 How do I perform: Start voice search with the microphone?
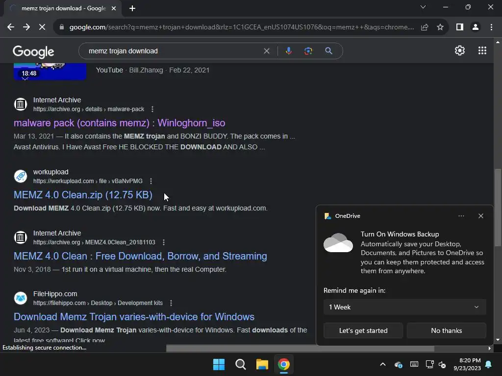[288, 51]
